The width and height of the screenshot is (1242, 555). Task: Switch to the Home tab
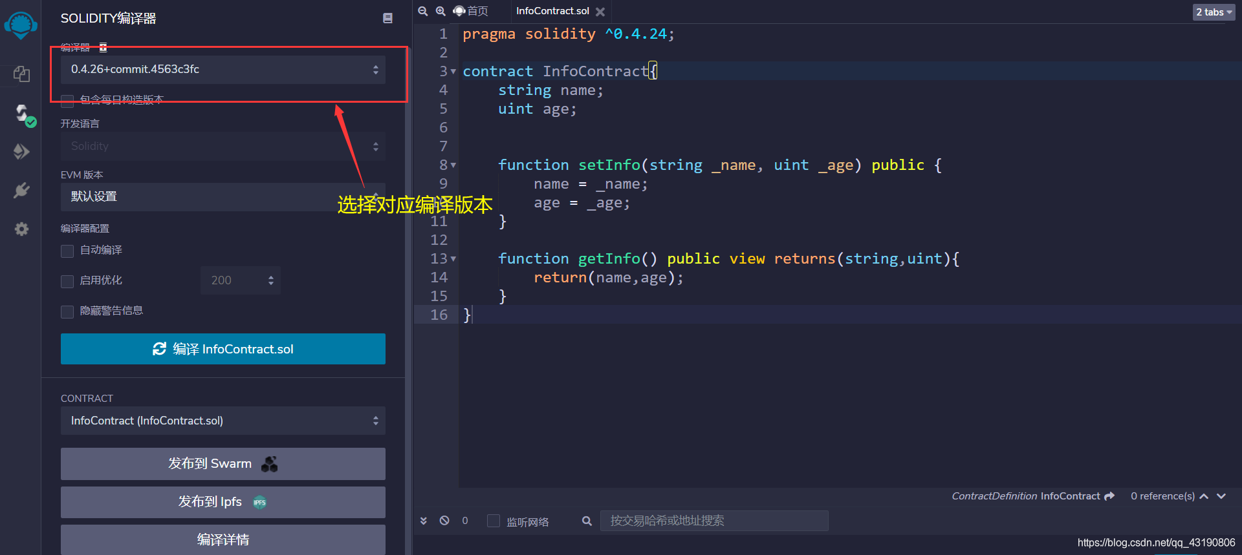coord(471,11)
